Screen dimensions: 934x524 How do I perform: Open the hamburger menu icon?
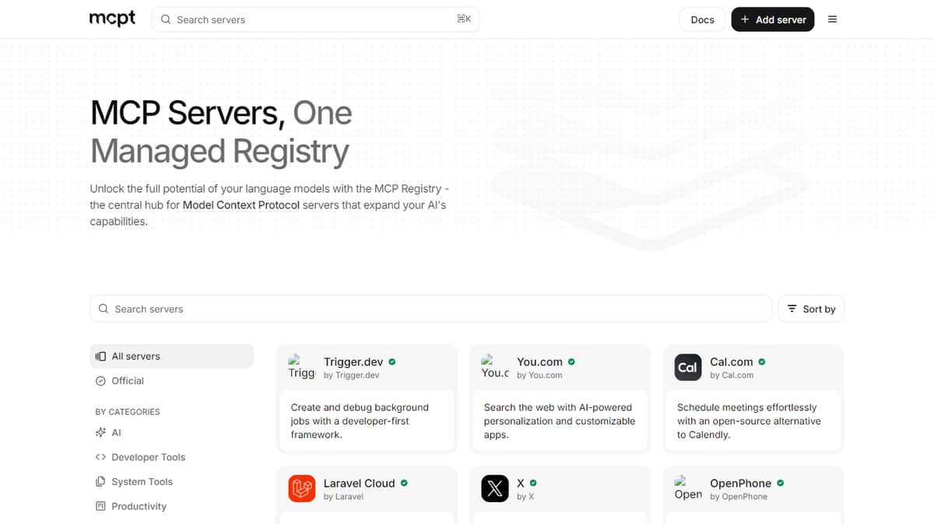point(833,19)
